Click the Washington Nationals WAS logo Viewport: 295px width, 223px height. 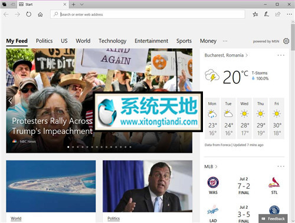213,182
